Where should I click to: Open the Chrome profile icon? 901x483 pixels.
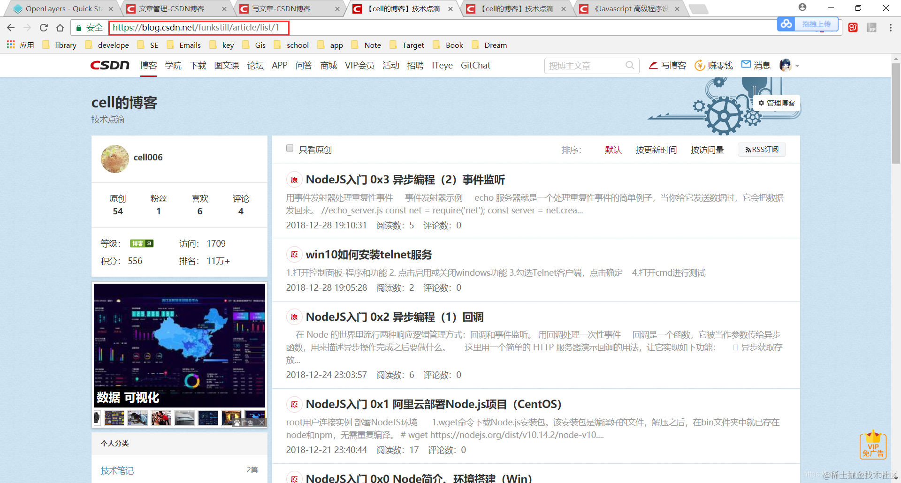(802, 8)
